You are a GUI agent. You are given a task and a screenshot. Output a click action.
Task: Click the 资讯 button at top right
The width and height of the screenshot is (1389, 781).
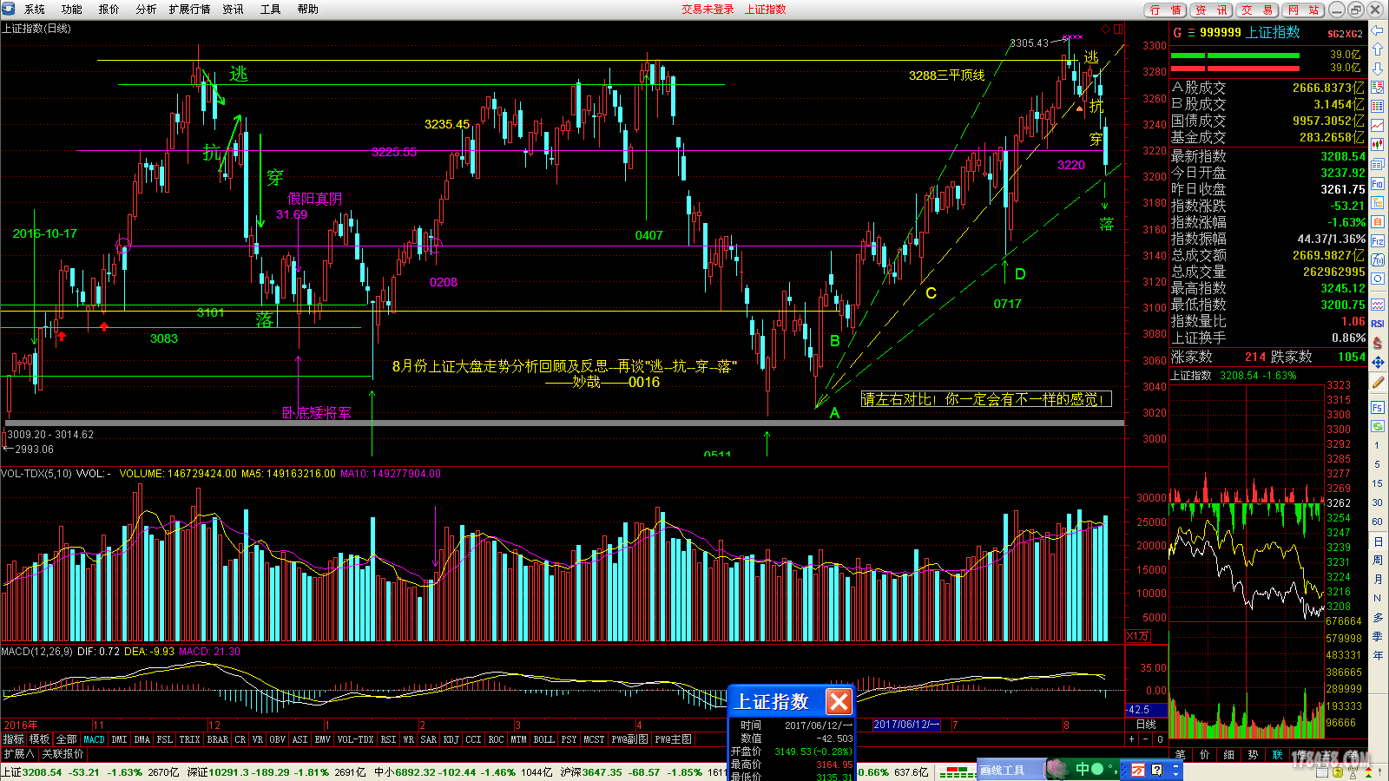click(1210, 10)
